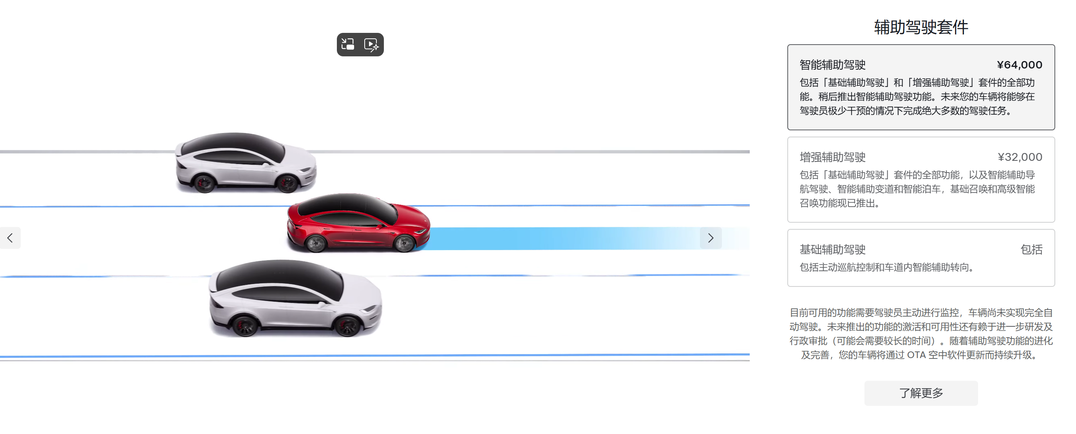Click the picture-in-picture video icon
This screenshot has height=434, width=1076.
tap(348, 44)
